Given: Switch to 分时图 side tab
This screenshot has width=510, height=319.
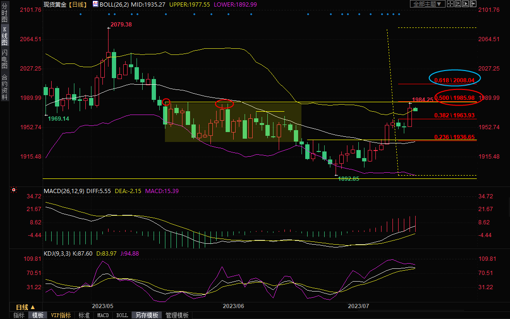Looking at the screenshot, I should pos(4,13).
